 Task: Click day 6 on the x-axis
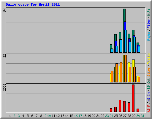(32, 116)
